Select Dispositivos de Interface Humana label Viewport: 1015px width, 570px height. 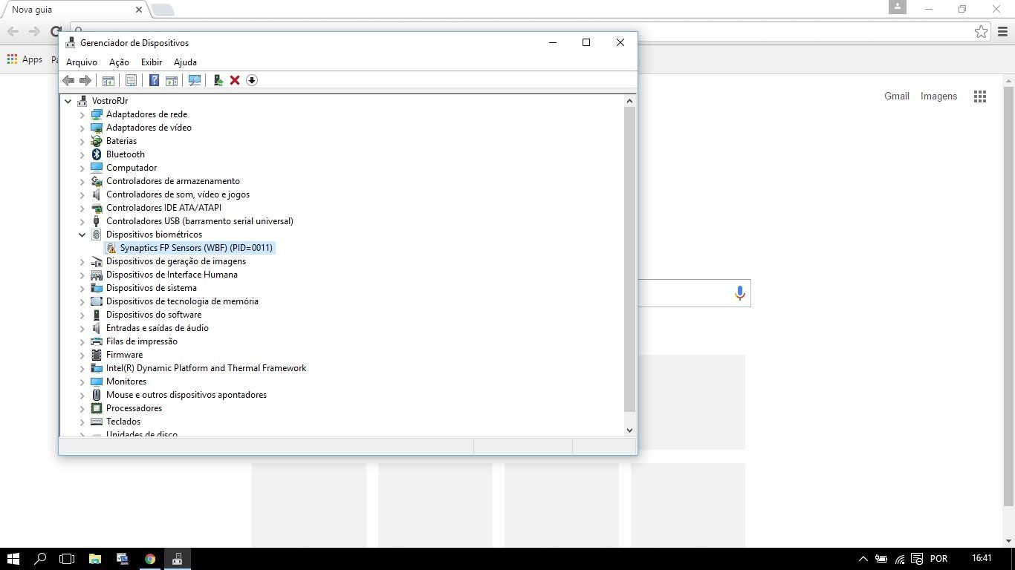pyautogui.click(x=172, y=275)
